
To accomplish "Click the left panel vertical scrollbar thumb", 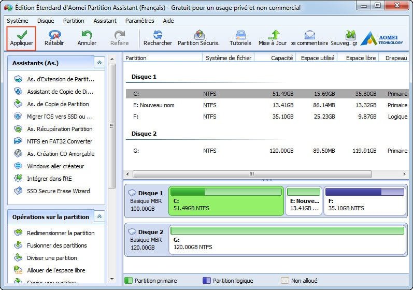I will click(x=112, y=126).
